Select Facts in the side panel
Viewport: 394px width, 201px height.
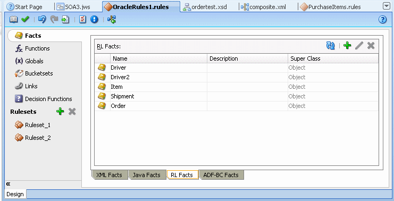tap(45, 36)
